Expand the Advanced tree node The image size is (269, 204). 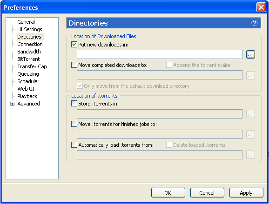click(12, 104)
